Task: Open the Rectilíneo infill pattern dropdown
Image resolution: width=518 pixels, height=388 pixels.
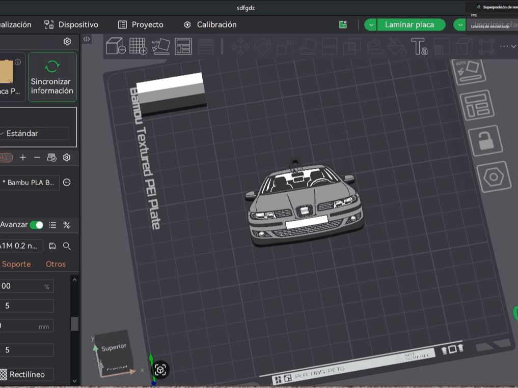Action: click(x=27, y=374)
